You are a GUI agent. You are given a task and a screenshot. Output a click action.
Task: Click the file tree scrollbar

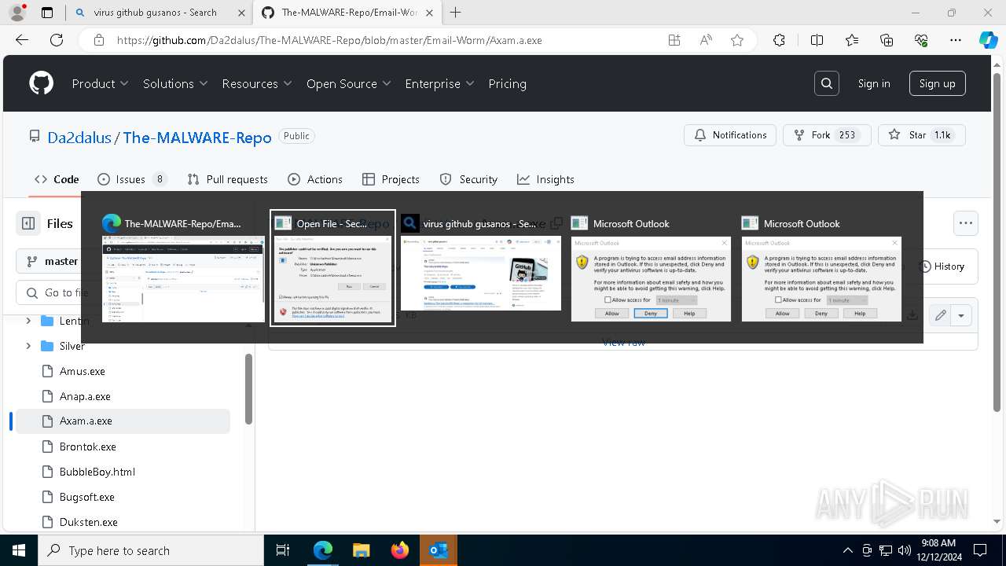click(248, 389)
